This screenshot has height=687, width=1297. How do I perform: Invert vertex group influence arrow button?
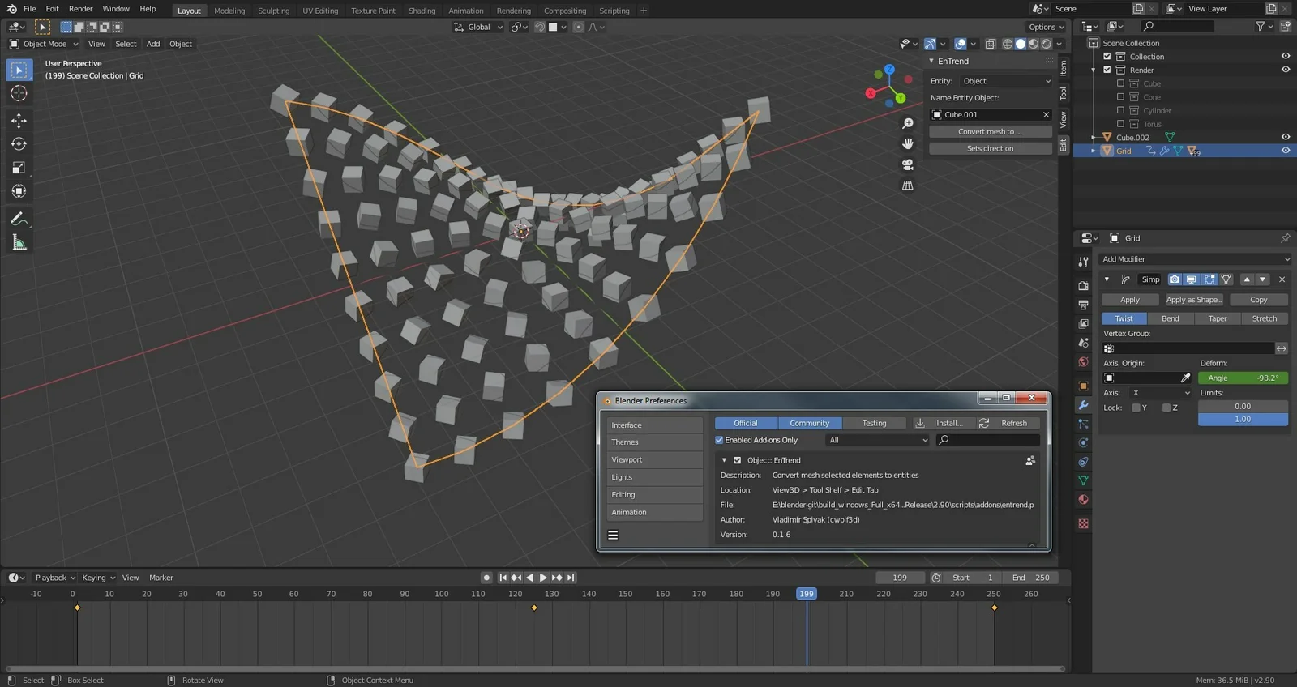pos(1282,348)
